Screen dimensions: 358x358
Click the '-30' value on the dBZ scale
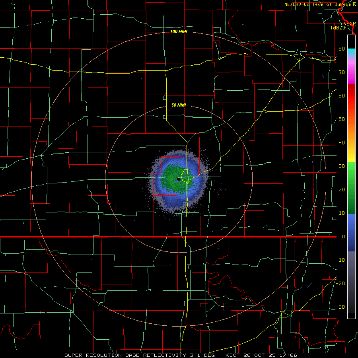coord(340,307)
